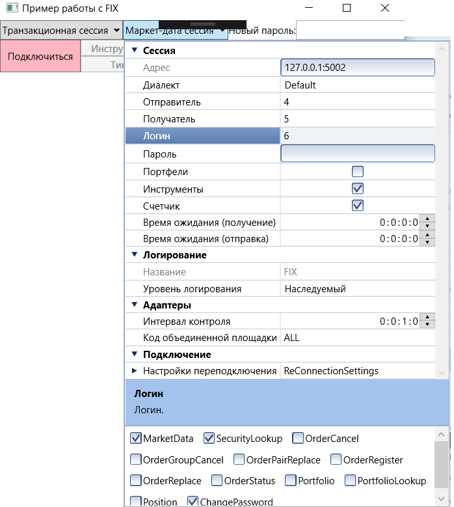Uncheck the Счетчик checkbox
The image size is (454, 507).
coord(357,206)
